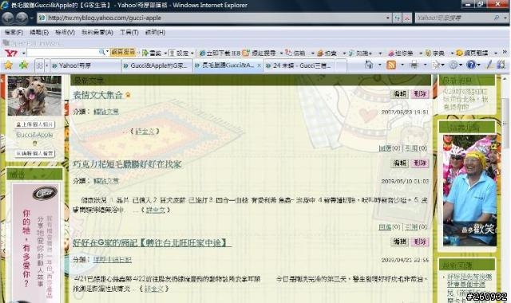Click the Page icon in command bar
The width and height of the screenshot is (511, 303).
pyautogui.click(x=435, y=65)
